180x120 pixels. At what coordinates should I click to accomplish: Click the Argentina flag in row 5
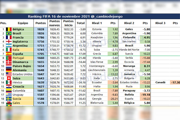coord(9,46)
